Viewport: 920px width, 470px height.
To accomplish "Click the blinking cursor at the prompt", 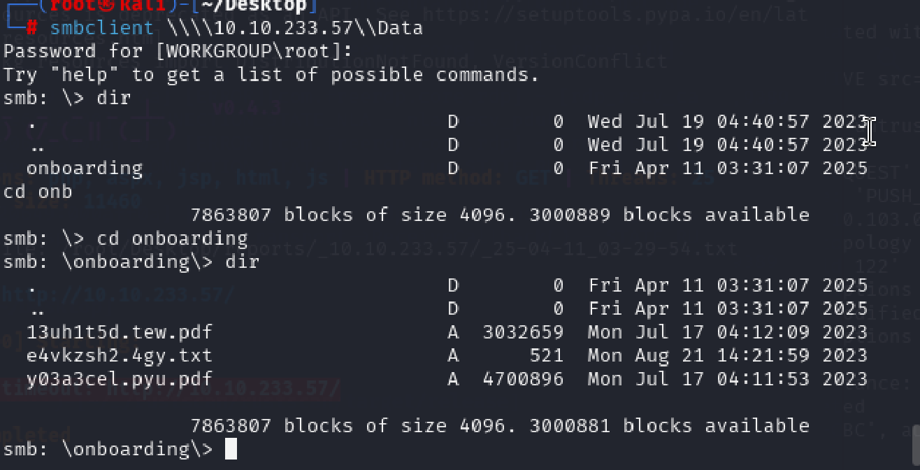I will tap(231, 449).
